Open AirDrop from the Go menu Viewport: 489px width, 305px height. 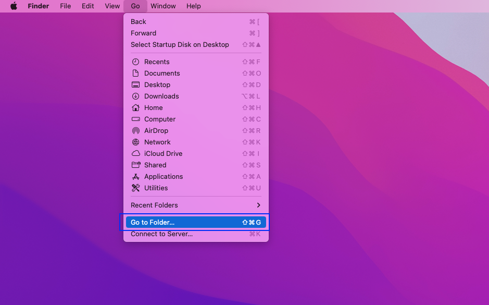point(156,130)
